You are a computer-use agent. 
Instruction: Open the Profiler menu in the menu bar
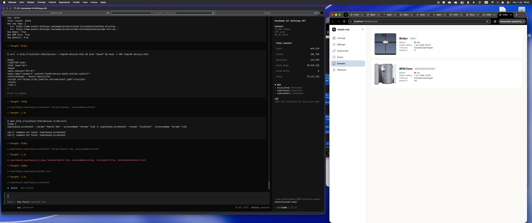coord(76,2)
